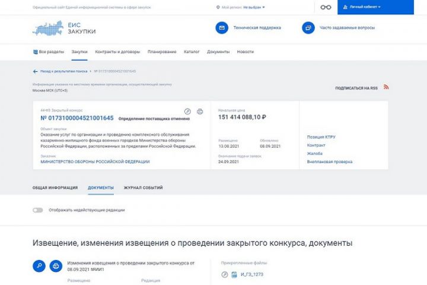
Task: Click the blue magnifier icon beside the notice
Action: (x=39, y=266)
